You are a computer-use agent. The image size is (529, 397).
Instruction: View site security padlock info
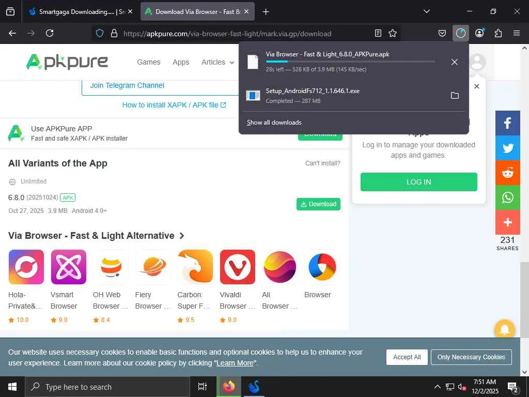[x=114, y=33]
